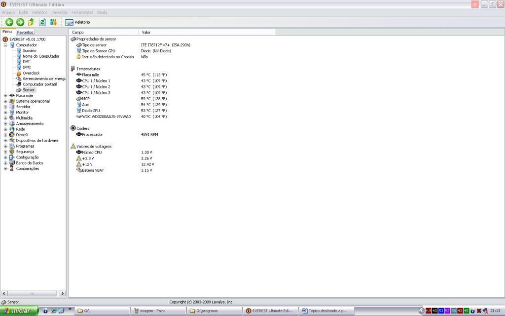Click the Programas icon in tree
This screenshot has width=505, height=316.
click(x=12, y=146)
